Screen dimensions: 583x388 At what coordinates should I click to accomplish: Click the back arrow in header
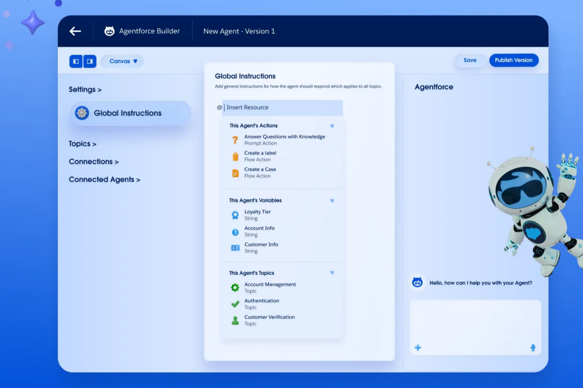pyautogui.click(x=75, y=31)
